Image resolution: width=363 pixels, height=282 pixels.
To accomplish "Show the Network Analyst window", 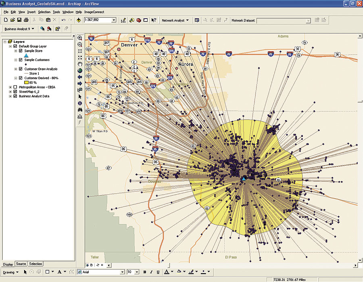I will click(197, 21).
